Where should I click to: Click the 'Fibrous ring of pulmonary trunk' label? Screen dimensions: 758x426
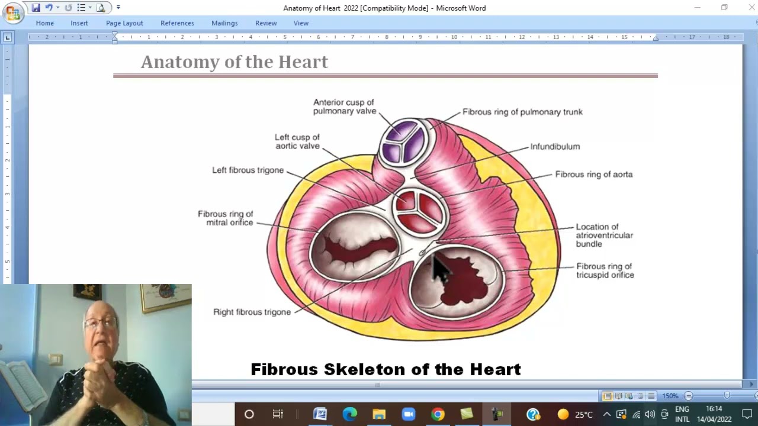click(x=522, y=112)
